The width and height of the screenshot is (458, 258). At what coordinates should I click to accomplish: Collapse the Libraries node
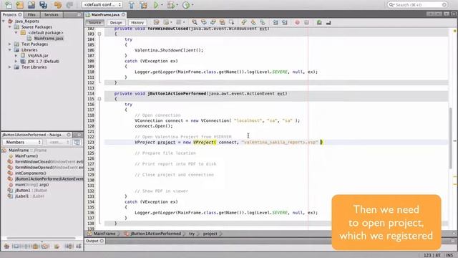pyautogui.click(x=10, y=49)
